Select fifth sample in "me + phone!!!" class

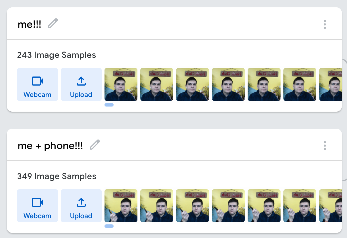(x=264, y=206)
